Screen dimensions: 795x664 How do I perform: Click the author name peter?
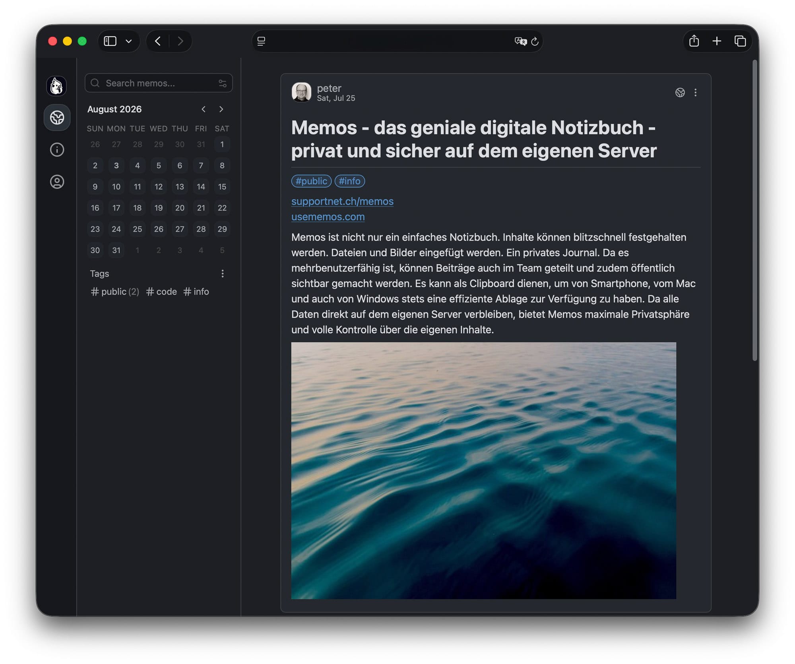(329, 88)
